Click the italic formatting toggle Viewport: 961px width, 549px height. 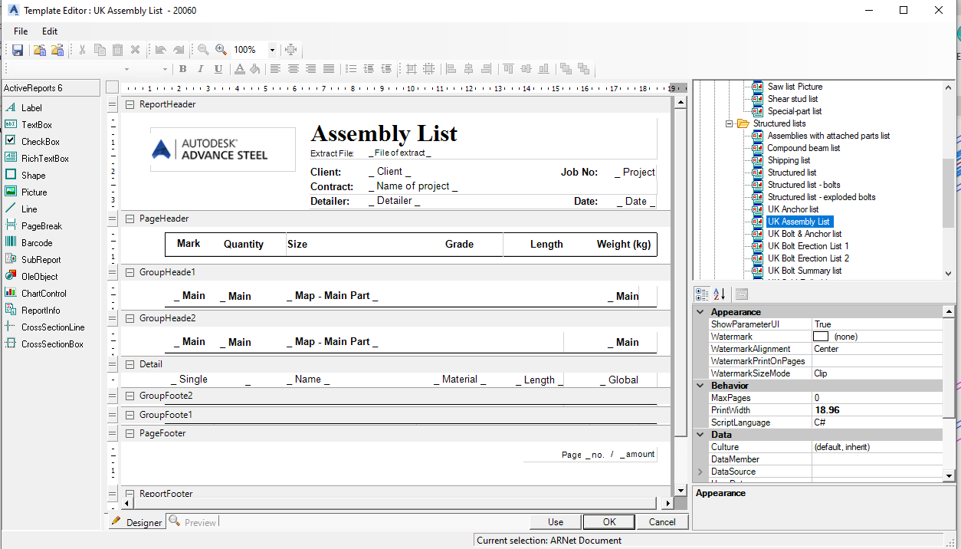coord(202,68)
